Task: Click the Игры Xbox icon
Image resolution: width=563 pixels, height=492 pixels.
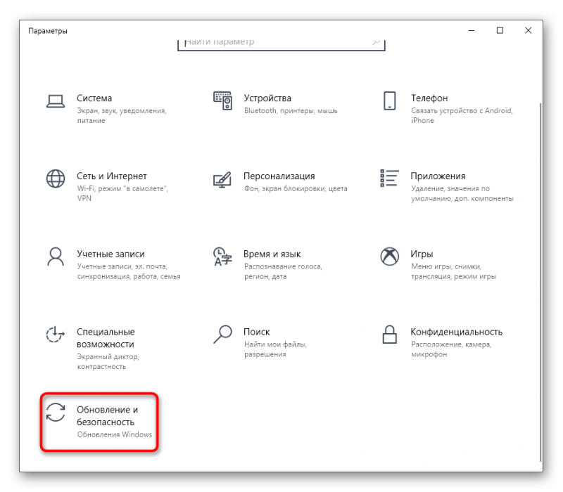Action: [x=390, y=257]
